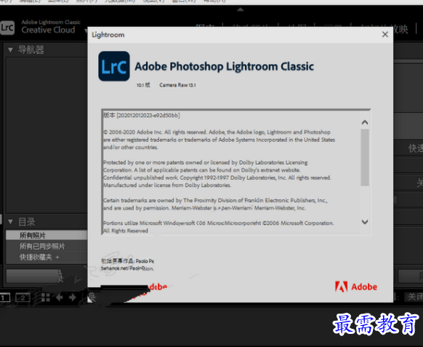
Task: Collapse the top panel using the triangle
Action: tap(241, 9)
